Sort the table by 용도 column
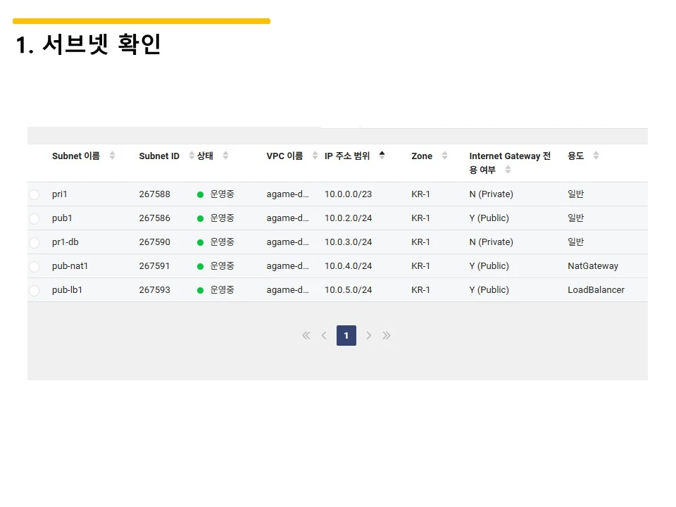The width and height of the screenshot is (676, 507). tap(594, 156)
